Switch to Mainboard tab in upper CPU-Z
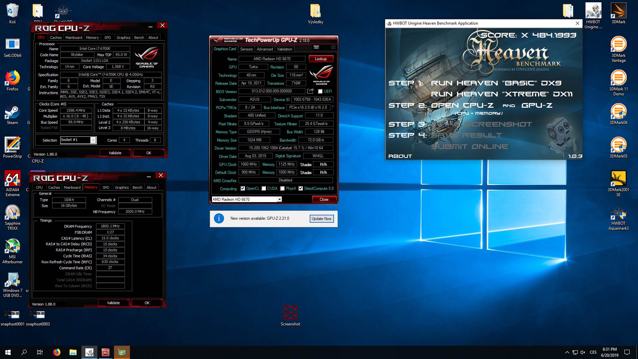Screen dimensions: 638x359 pos(74,38)
